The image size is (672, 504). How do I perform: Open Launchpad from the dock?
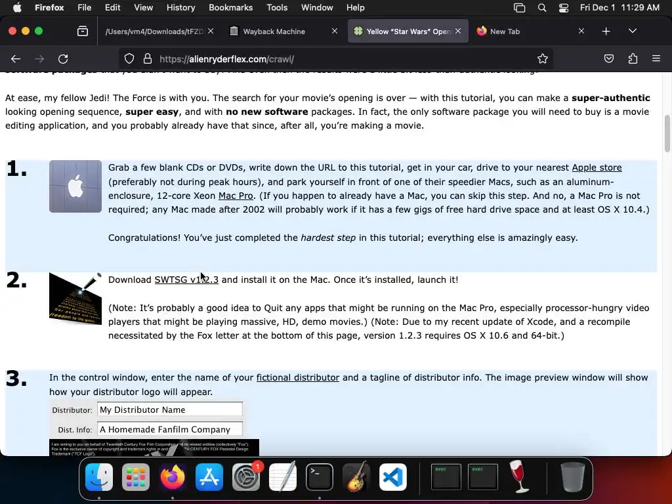coord(136,477)
